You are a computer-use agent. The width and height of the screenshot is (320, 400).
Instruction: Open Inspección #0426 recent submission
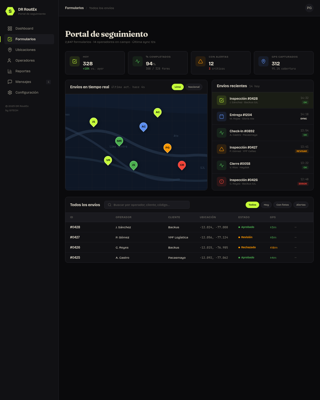point(263,182)
